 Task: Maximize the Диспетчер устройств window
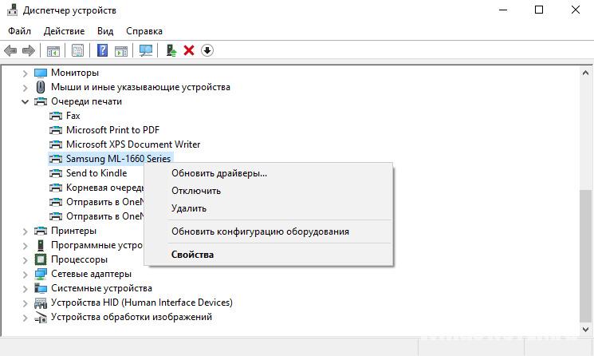[x=539, y=10]
